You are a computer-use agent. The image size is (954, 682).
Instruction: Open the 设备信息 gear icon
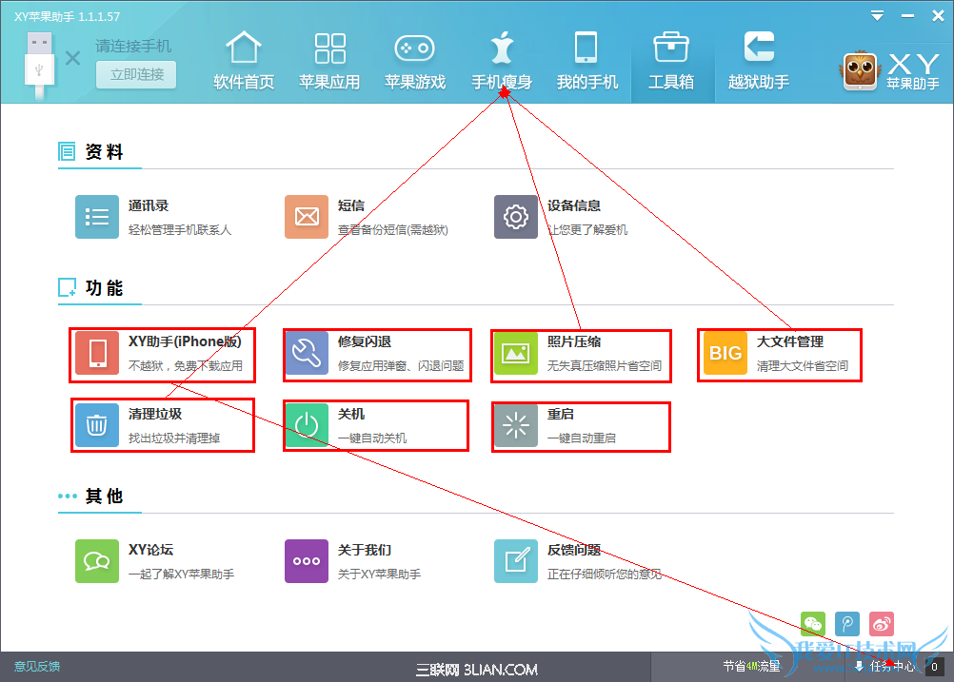[515, 217]
